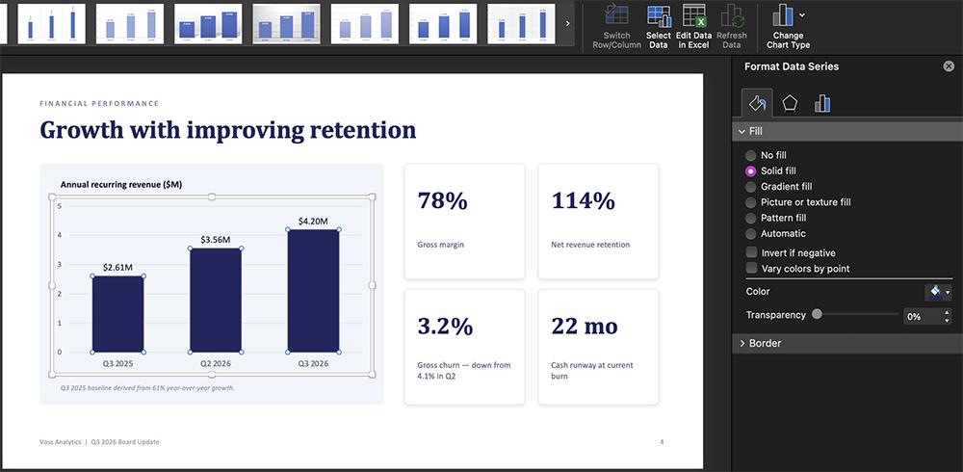
Task: Select the Q3 2025 bar in chart
Action: (x=117, y=314)
